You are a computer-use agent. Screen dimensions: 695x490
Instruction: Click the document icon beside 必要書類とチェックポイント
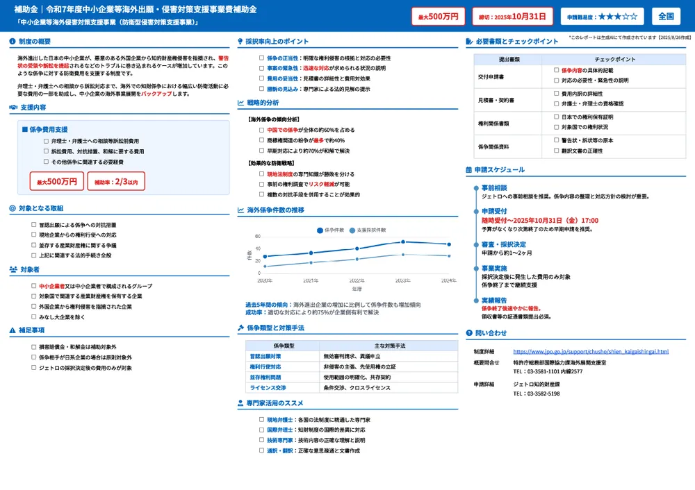click(469, 41)
